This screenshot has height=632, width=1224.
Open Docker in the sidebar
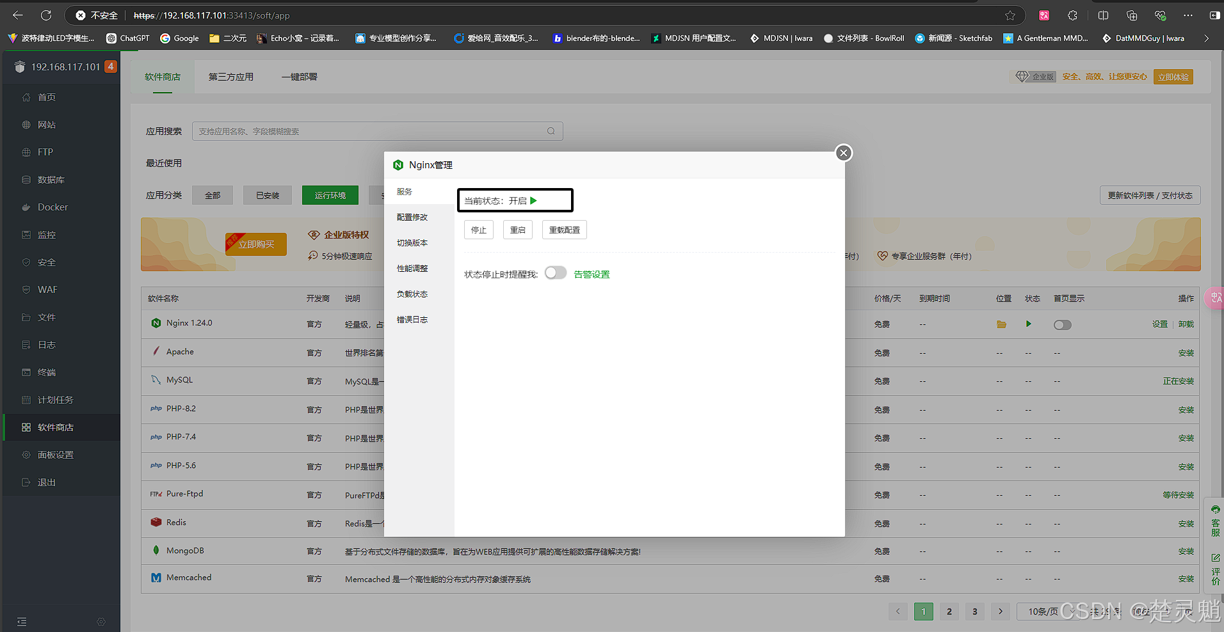(x=52, y=207)
